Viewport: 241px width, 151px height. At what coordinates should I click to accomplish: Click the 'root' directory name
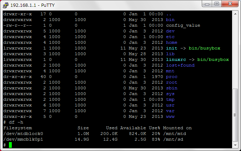pyautogui.click(x=172, y=82)
